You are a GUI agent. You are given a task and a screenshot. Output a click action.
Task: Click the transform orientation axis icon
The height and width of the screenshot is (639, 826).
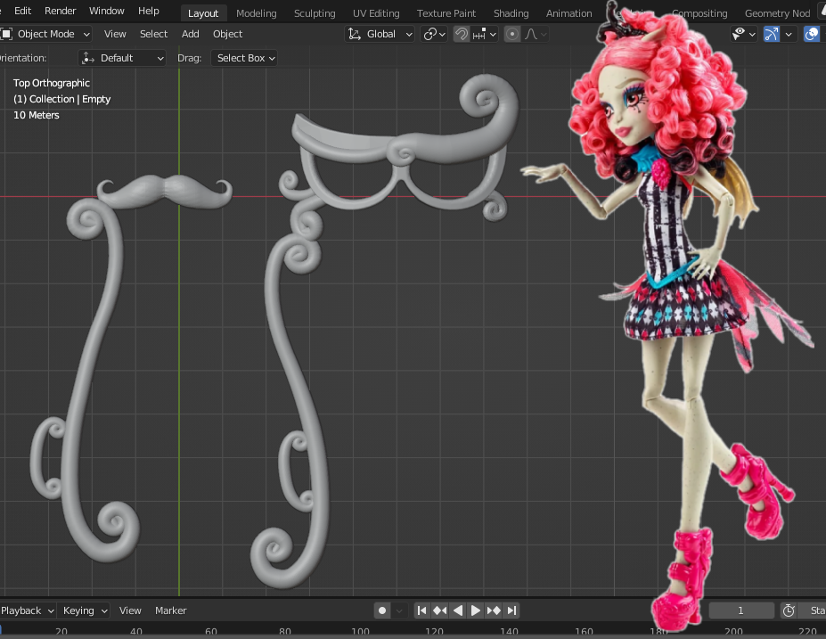point(355,34)
